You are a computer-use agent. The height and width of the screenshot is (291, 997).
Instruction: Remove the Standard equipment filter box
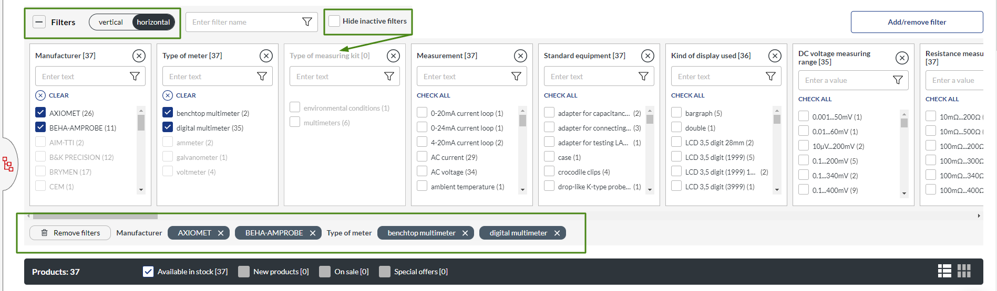647,56
